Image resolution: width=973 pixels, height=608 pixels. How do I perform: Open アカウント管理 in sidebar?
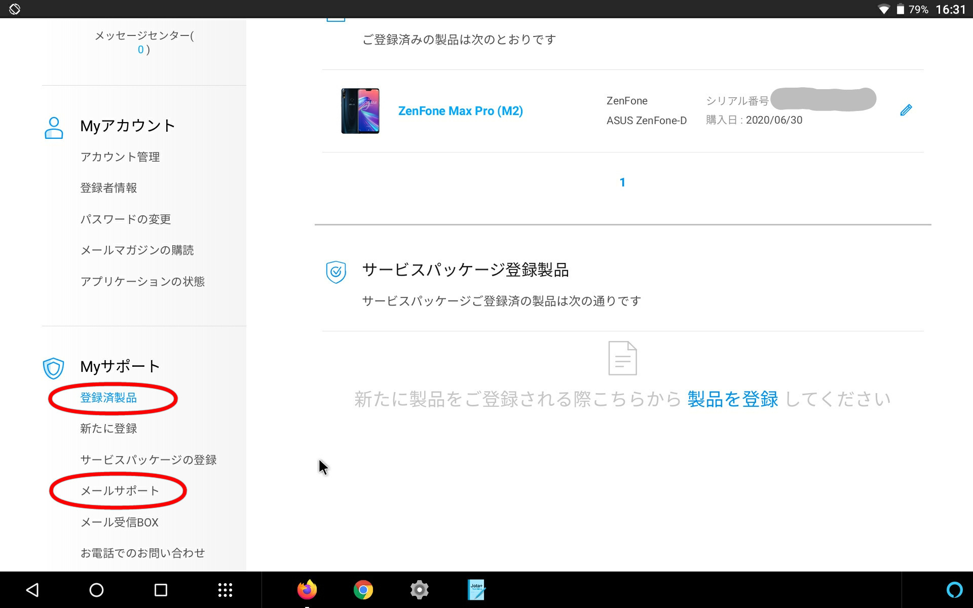[x=120, y=157]
